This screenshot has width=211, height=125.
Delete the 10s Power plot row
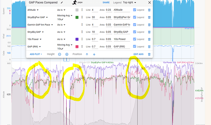tap(149, 39)
